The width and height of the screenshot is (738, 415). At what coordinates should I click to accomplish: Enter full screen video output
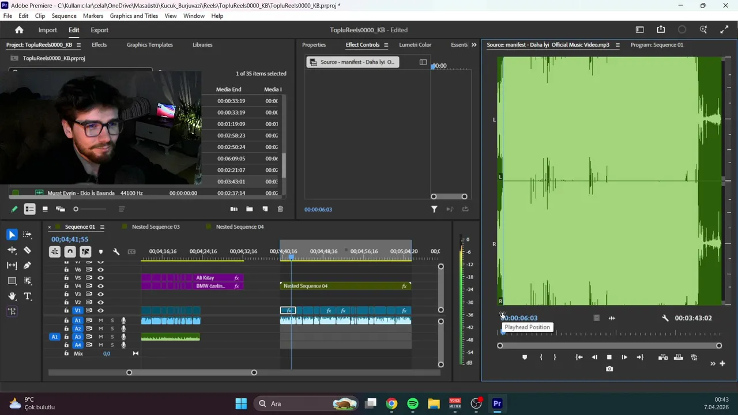(x=724, y=30)
